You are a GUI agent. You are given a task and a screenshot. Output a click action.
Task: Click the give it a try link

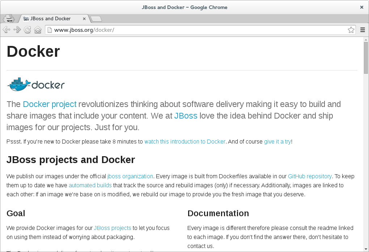(277, 141)
